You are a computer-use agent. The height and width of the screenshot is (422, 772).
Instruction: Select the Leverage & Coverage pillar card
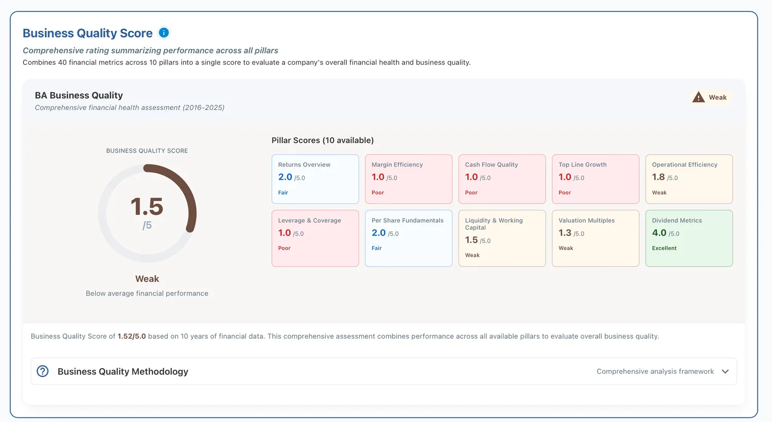pyautogui.click(x=315, y=238)
